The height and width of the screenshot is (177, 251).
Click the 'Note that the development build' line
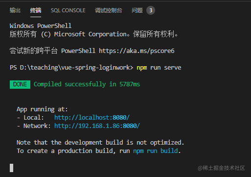pos(100,143)
